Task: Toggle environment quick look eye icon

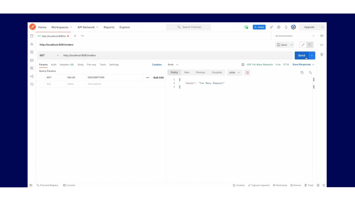Action: [322, 36]
